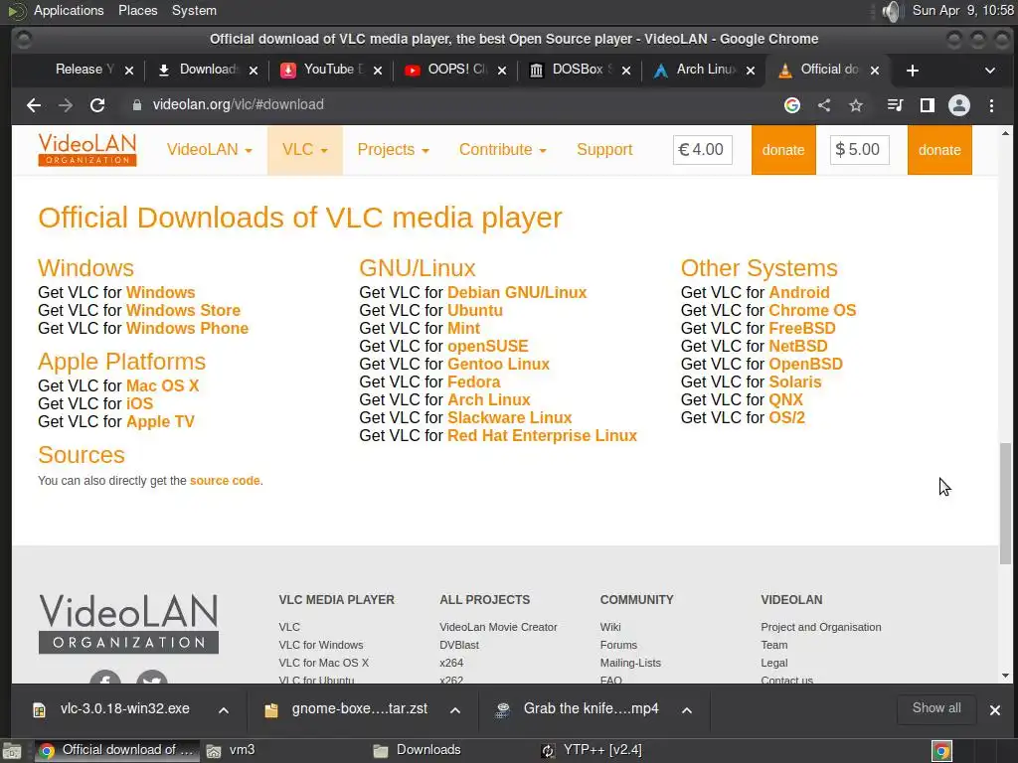Open footer VLC for Windows link

pyautogui.click(x=321, y=645)
